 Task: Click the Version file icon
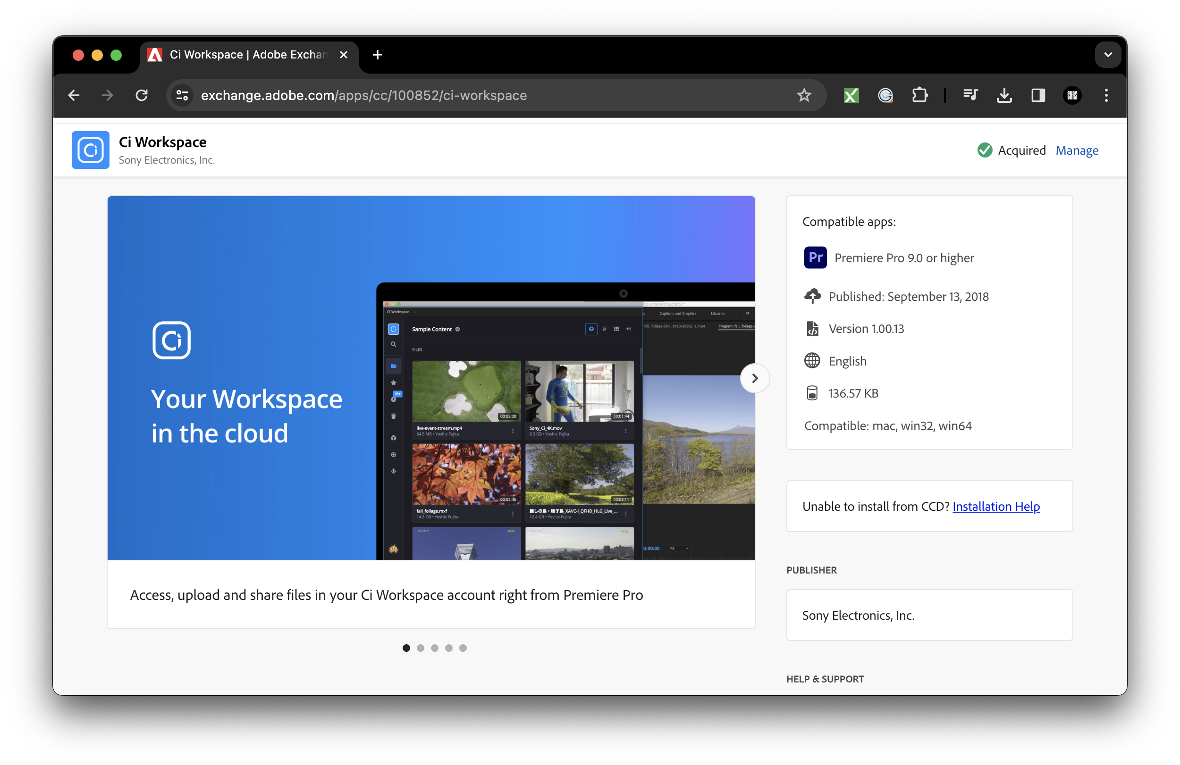pyautogui.click(x=812, y=328)
